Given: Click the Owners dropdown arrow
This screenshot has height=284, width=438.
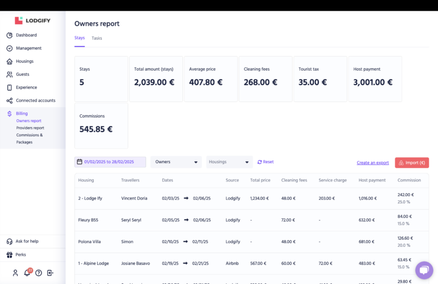Looking at the screenshot, I should [196, 162].
